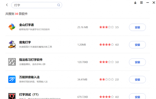Click description 全键盘模拟，适合多种人群
156x99 pixels.
click(32, 64)
